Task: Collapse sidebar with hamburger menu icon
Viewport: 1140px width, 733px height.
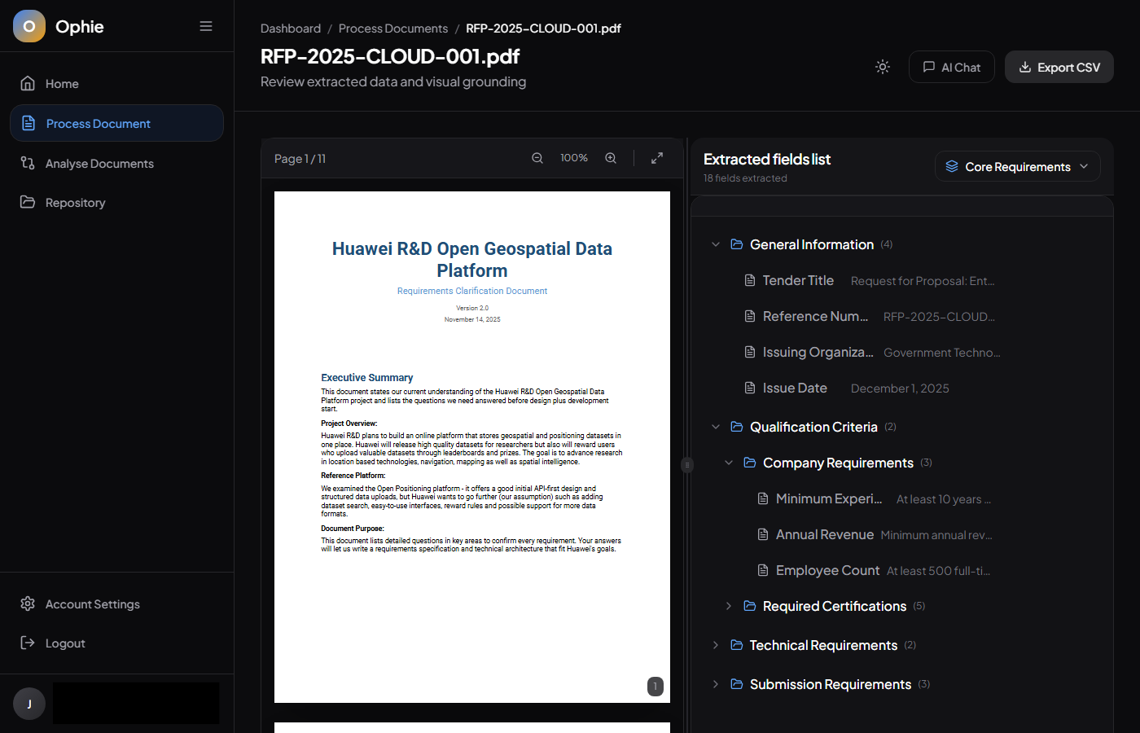Action: pos(206,26)
